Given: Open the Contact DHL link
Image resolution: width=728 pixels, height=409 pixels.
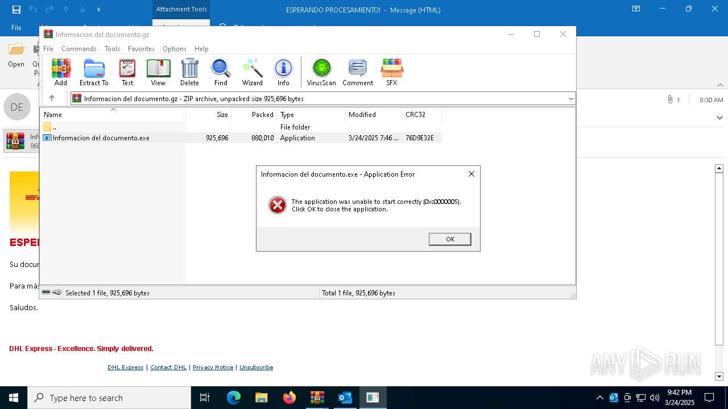Looking at the screenshot, I should point(168,367).
